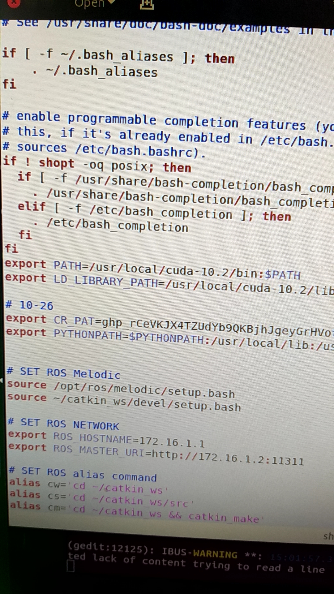
Task: Click the line 'source /opt/ros/melodic/setup.bash'
Action: point(121,389)
